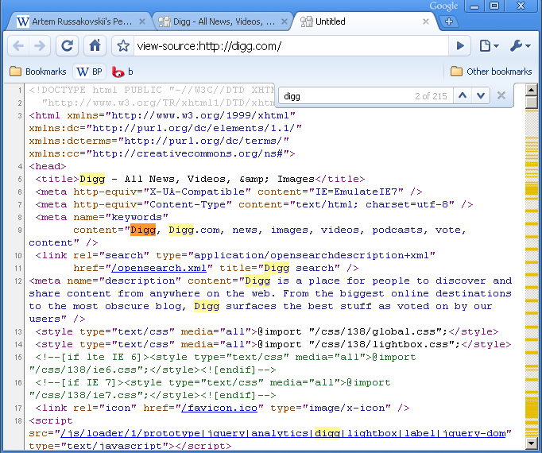Switch to the Artem Russakovskii's tab
The width and height of the screenshot is (542, 453).
(78, 21)
